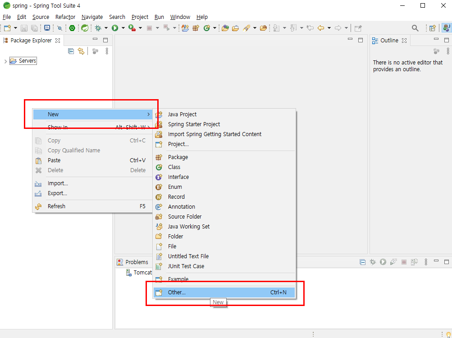Click the Open Task folder toolbar icon
This screenshot has width=452, height=338.
(x=236, y=28)
